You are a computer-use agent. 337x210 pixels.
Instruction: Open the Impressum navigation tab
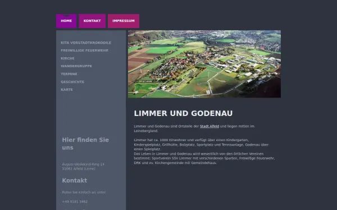pyautogui.click(x=124, y=21)
